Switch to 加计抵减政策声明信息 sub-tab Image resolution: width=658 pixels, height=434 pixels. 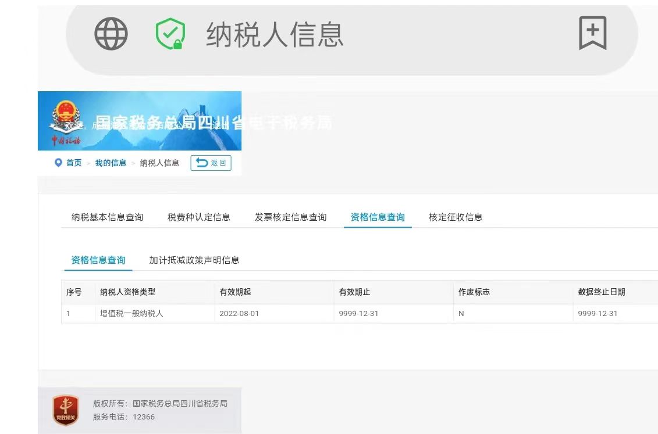pos(194,260)
